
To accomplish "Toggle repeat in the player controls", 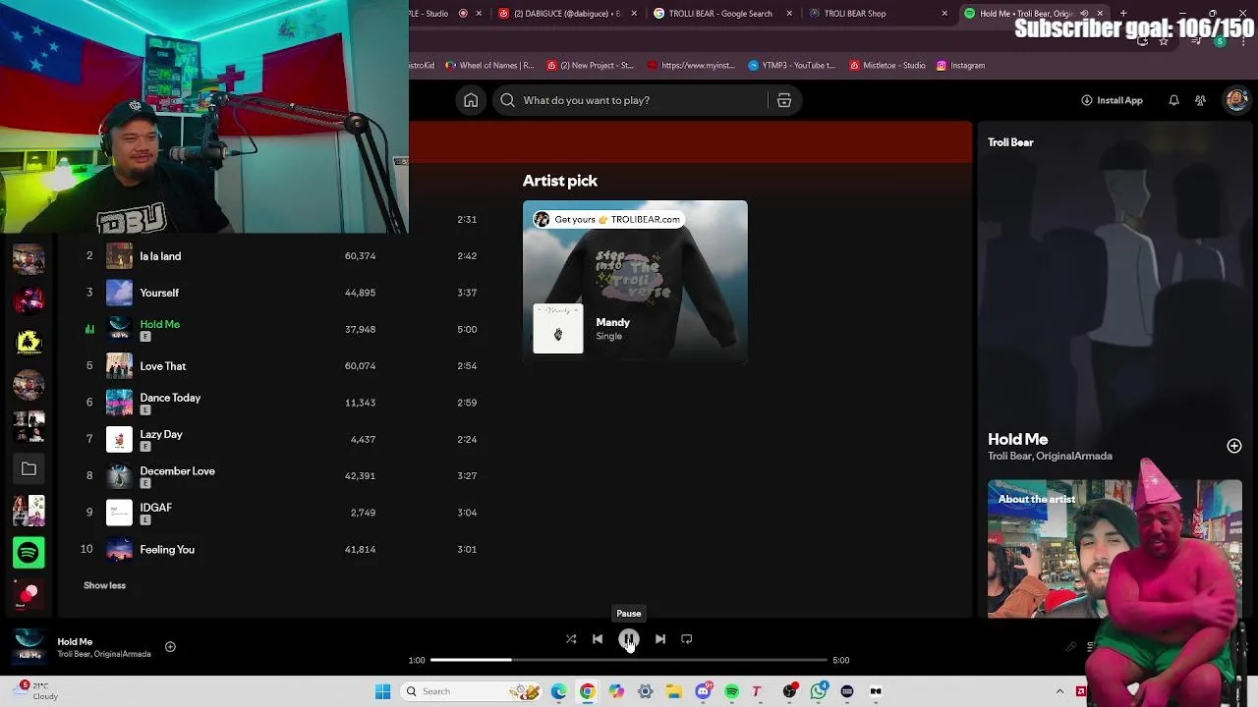I will click(687, 639).
